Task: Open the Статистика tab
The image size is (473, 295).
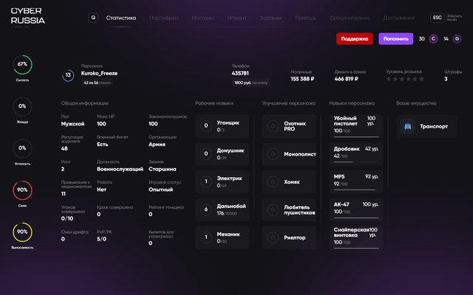Action: coord(121,18)
